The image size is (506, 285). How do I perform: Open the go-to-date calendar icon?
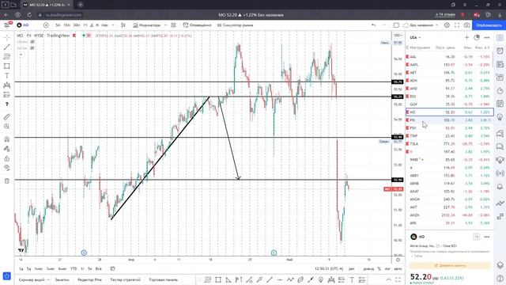pos(112,269)
